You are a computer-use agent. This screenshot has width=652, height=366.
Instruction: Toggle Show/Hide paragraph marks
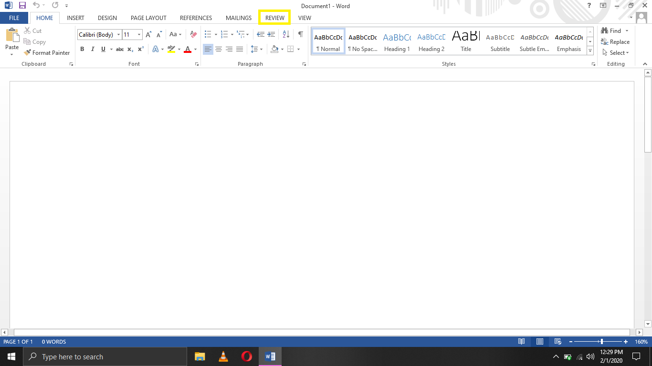tap(301, 34)
